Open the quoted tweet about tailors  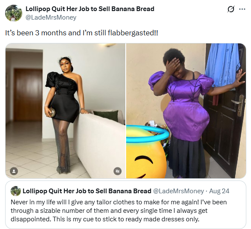pos(125,205)
